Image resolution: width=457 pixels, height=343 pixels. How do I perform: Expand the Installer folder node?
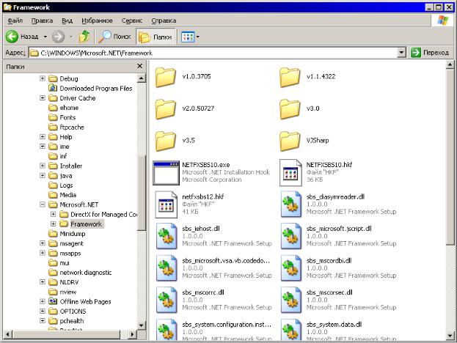point(43,166)
